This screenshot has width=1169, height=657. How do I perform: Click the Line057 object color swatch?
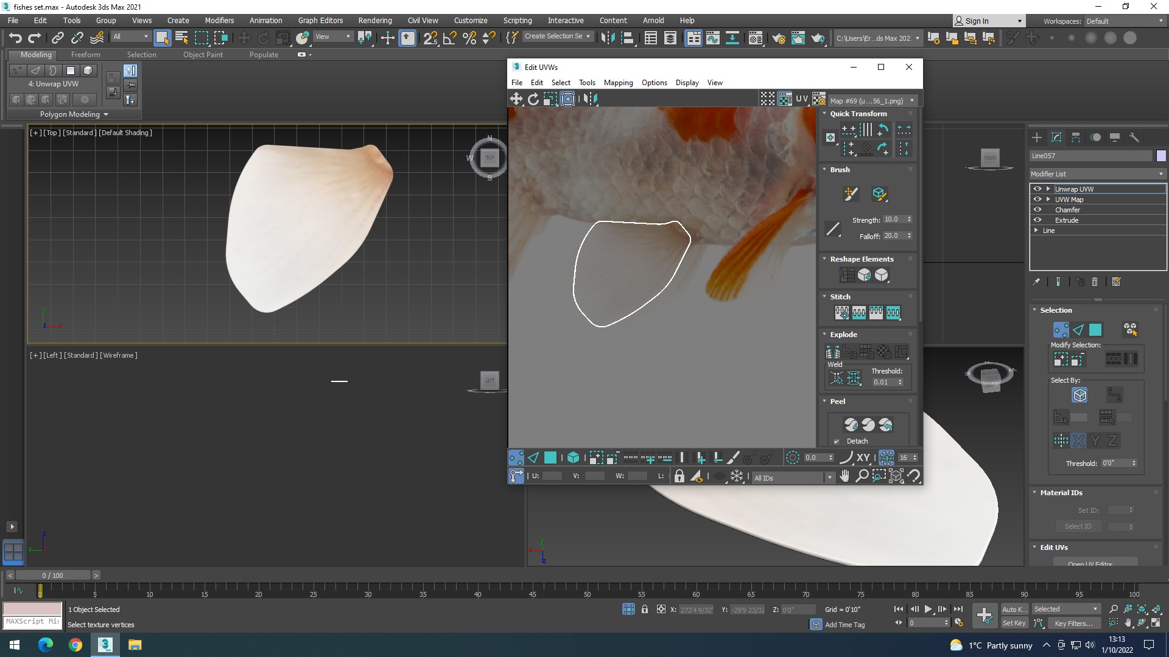coord(1161,156)
